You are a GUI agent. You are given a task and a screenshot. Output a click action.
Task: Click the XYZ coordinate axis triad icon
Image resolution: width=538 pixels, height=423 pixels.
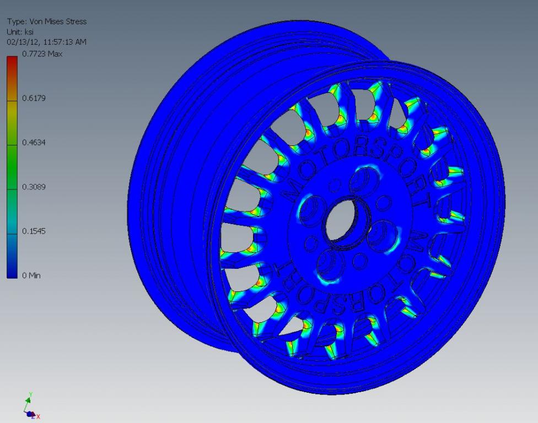[x=31, y=406]
